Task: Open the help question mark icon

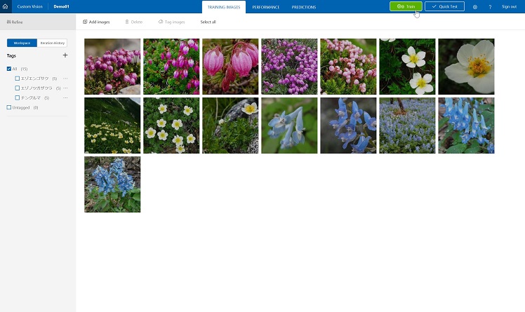Action: click(x=490, y=7)
